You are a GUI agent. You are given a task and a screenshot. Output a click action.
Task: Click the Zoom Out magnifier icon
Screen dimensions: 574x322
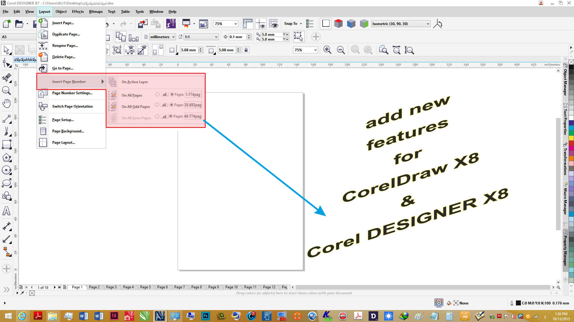(341, 50)
